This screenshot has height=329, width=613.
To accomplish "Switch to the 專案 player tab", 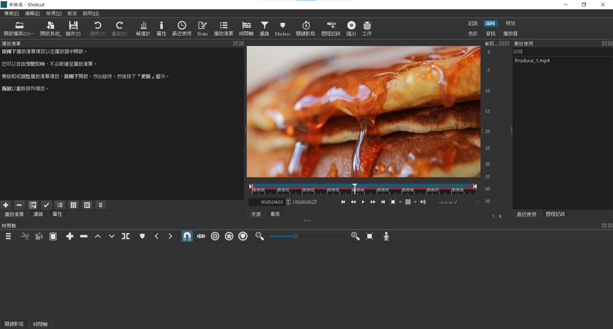I will click(x=275, y=214).
